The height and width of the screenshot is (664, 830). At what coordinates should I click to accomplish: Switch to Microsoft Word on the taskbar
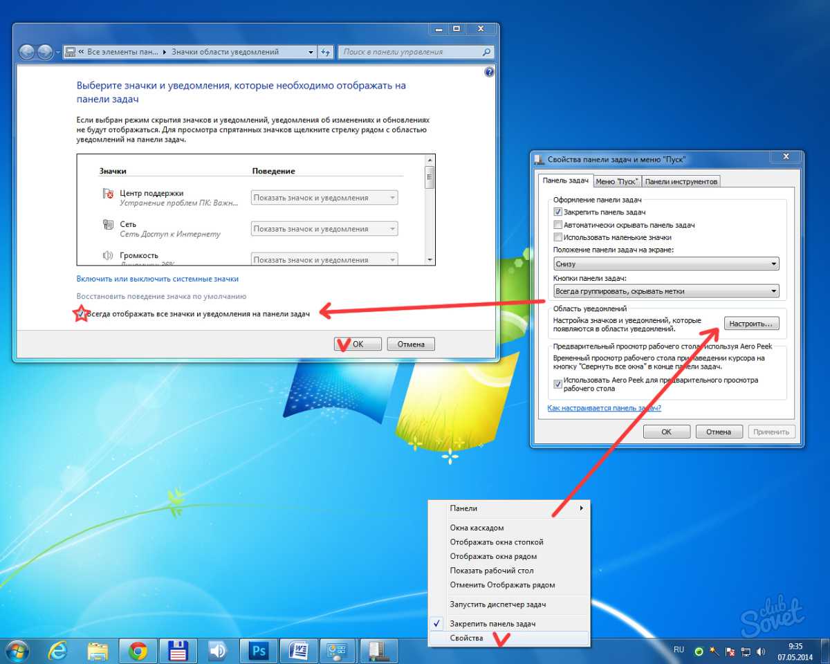coord(299,651)
